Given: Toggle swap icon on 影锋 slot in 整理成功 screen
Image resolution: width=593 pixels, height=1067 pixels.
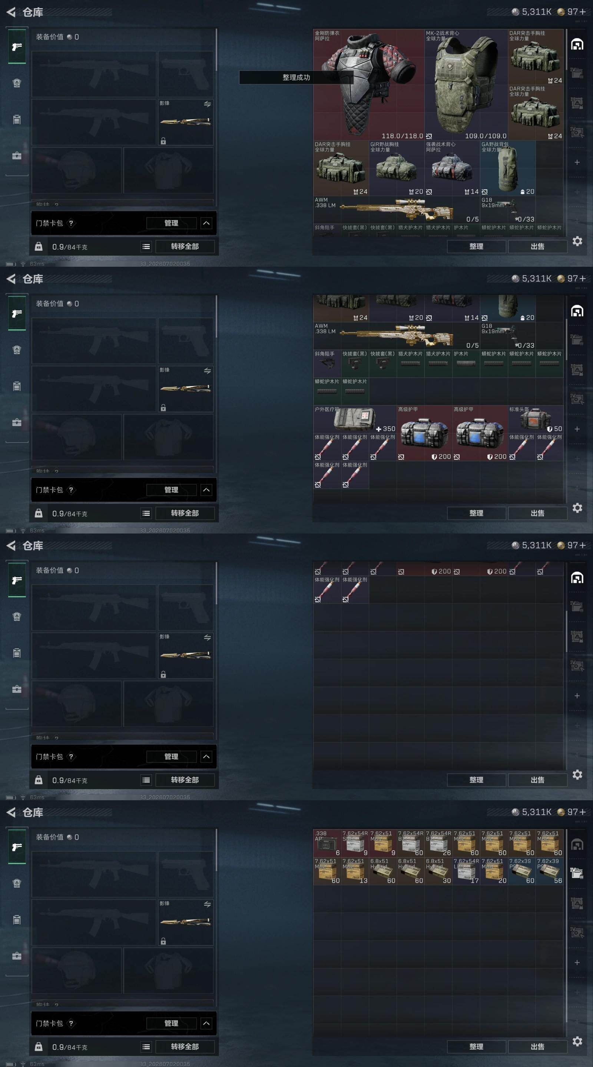Looking at the screenshot, I should pyautogui.click(x=207, y=104).
